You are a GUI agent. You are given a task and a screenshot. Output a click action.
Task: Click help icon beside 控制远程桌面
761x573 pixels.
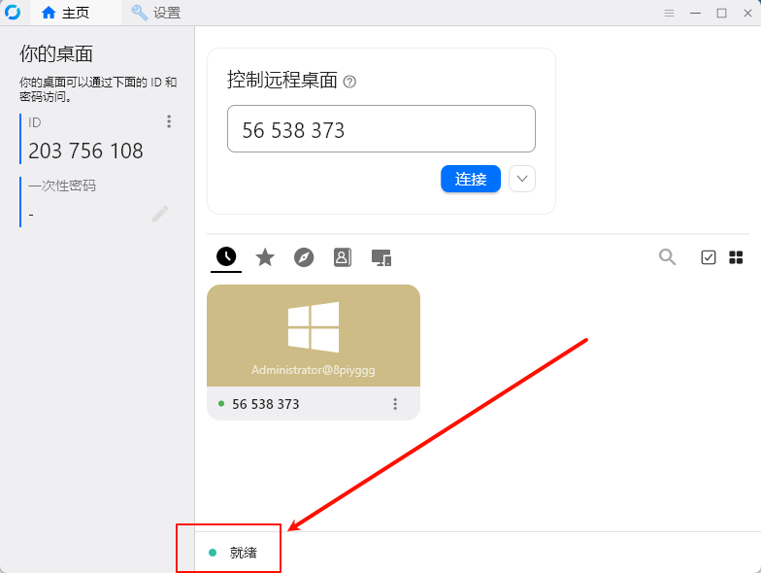click(350, 82)
